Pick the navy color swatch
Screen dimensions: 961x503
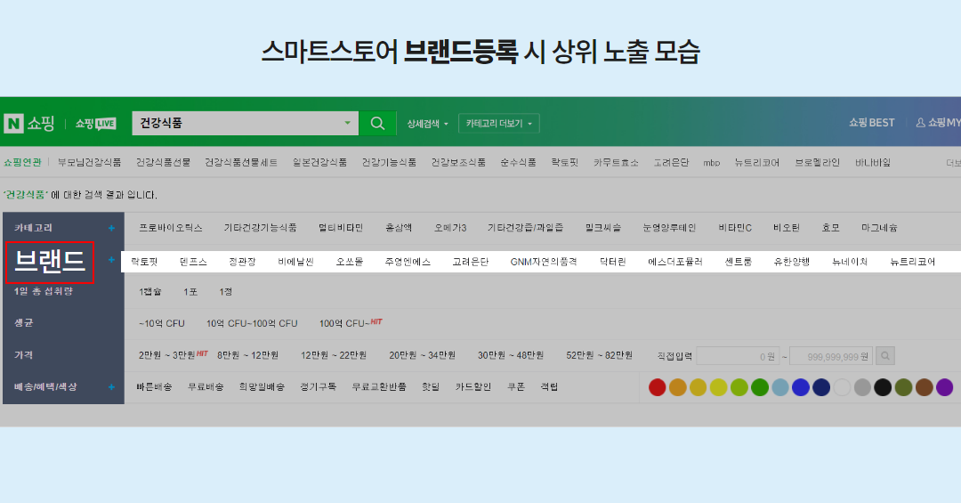click(x=821, y=387)
